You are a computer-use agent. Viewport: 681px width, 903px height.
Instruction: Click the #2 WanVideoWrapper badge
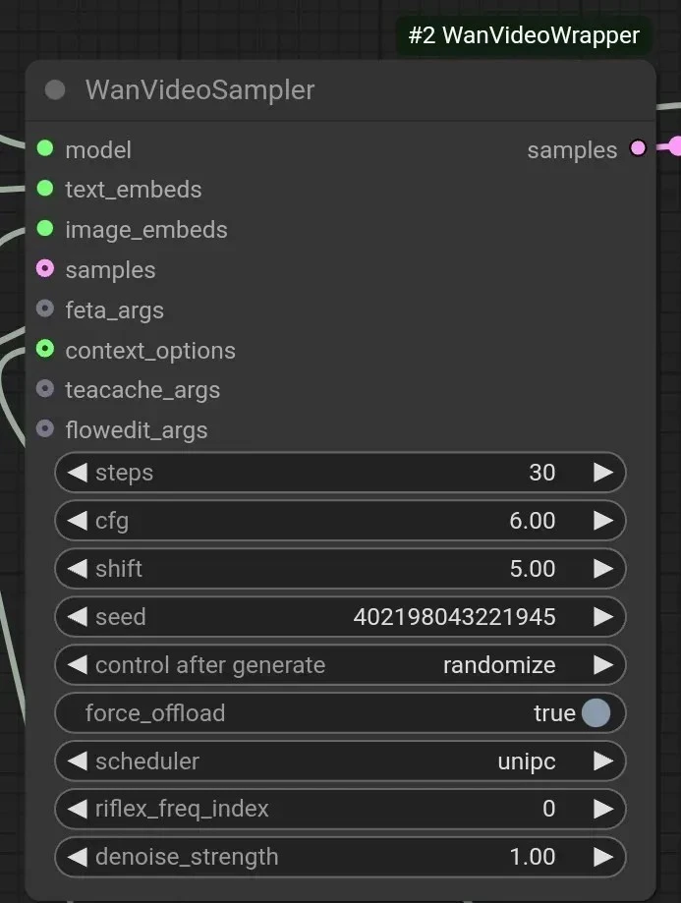click(524, 36)
